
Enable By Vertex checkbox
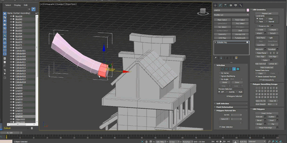coord(220,73)
